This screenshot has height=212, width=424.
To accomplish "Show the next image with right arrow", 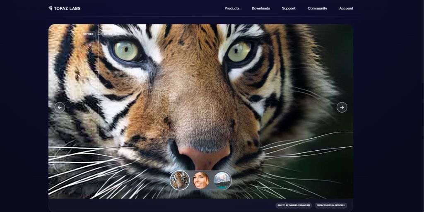I will point(342,107).
